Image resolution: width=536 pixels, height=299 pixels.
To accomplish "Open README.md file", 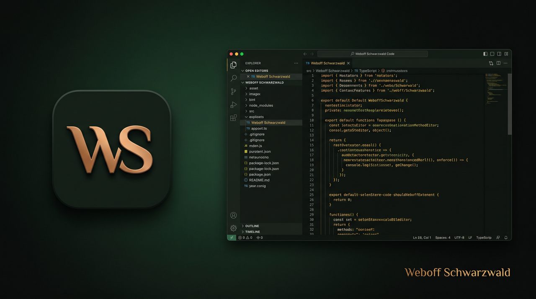I will point(271,180).
